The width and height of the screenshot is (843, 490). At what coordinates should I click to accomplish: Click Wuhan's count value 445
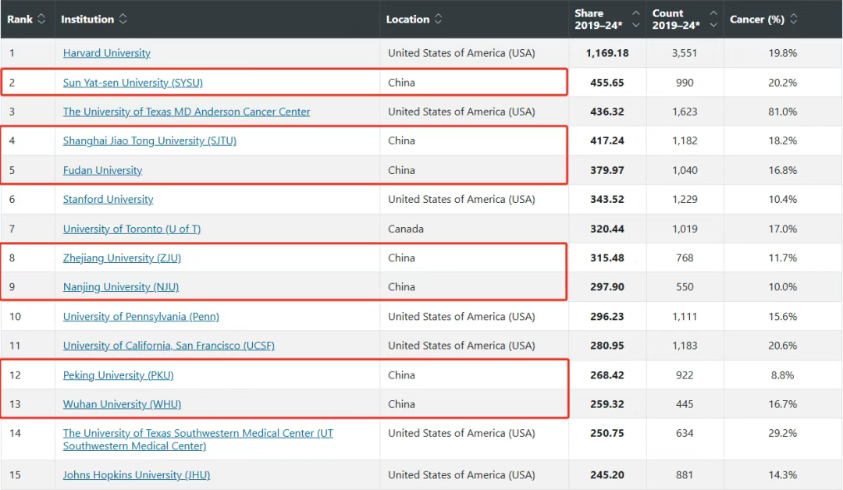pyautogui.click(x=685, y=404)
